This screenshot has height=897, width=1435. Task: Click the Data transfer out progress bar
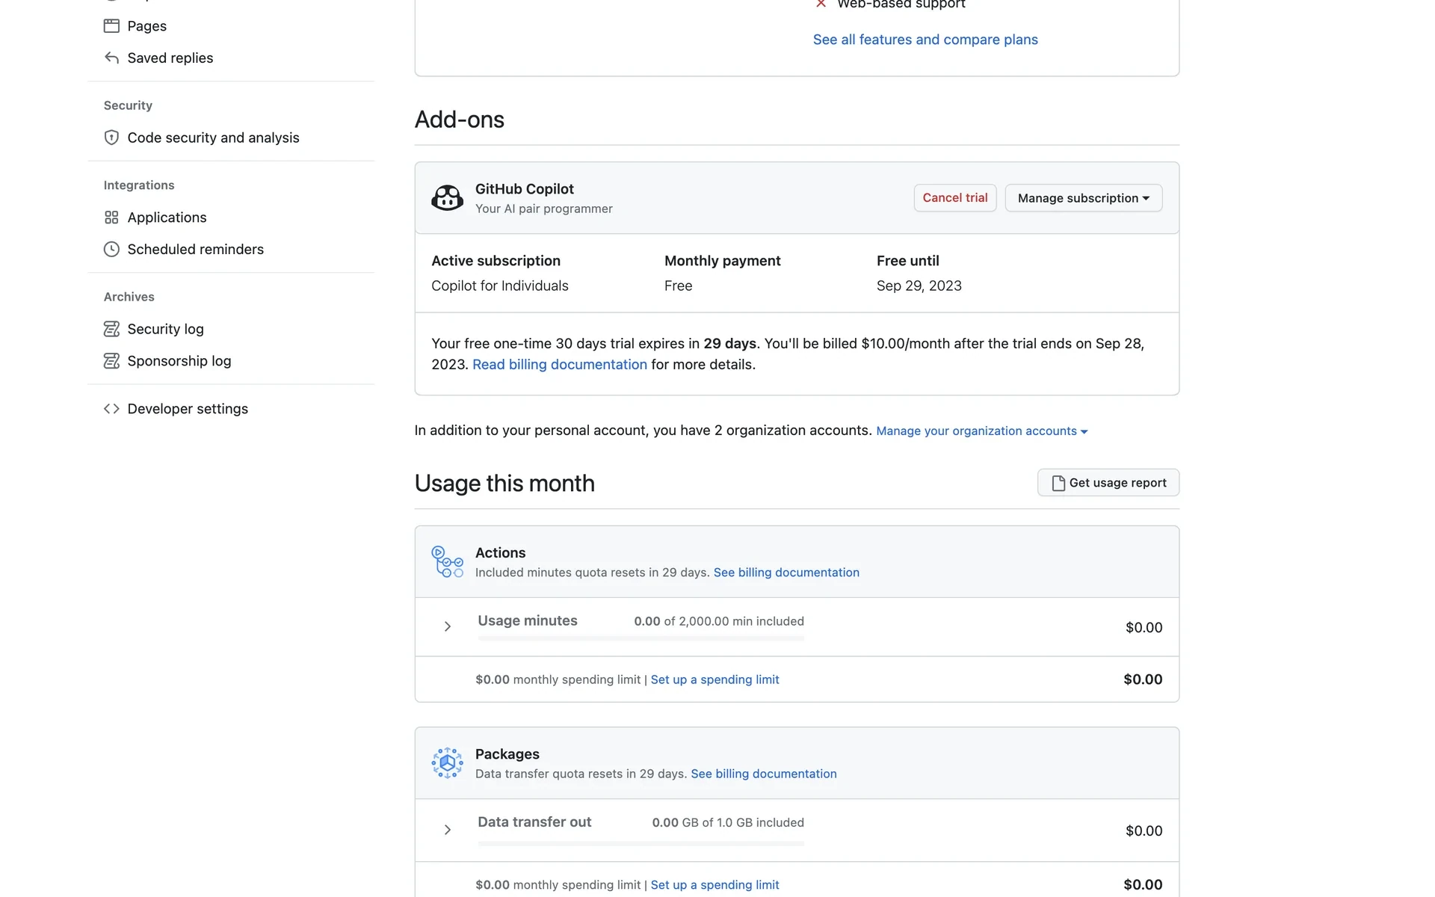click(x=641, y=843)
